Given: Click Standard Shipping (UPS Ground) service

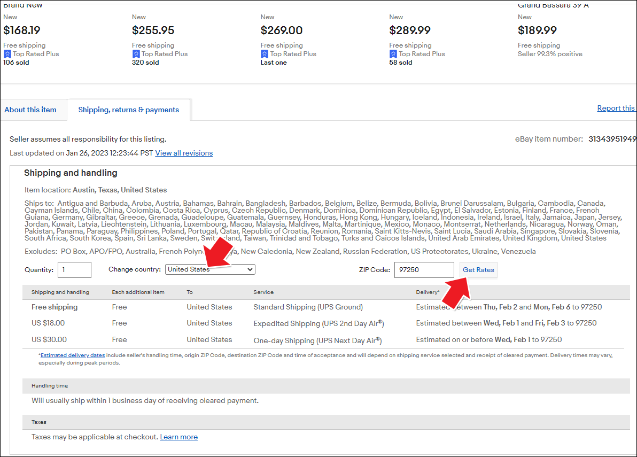Looking at the screenshot, I should (308, 307).
